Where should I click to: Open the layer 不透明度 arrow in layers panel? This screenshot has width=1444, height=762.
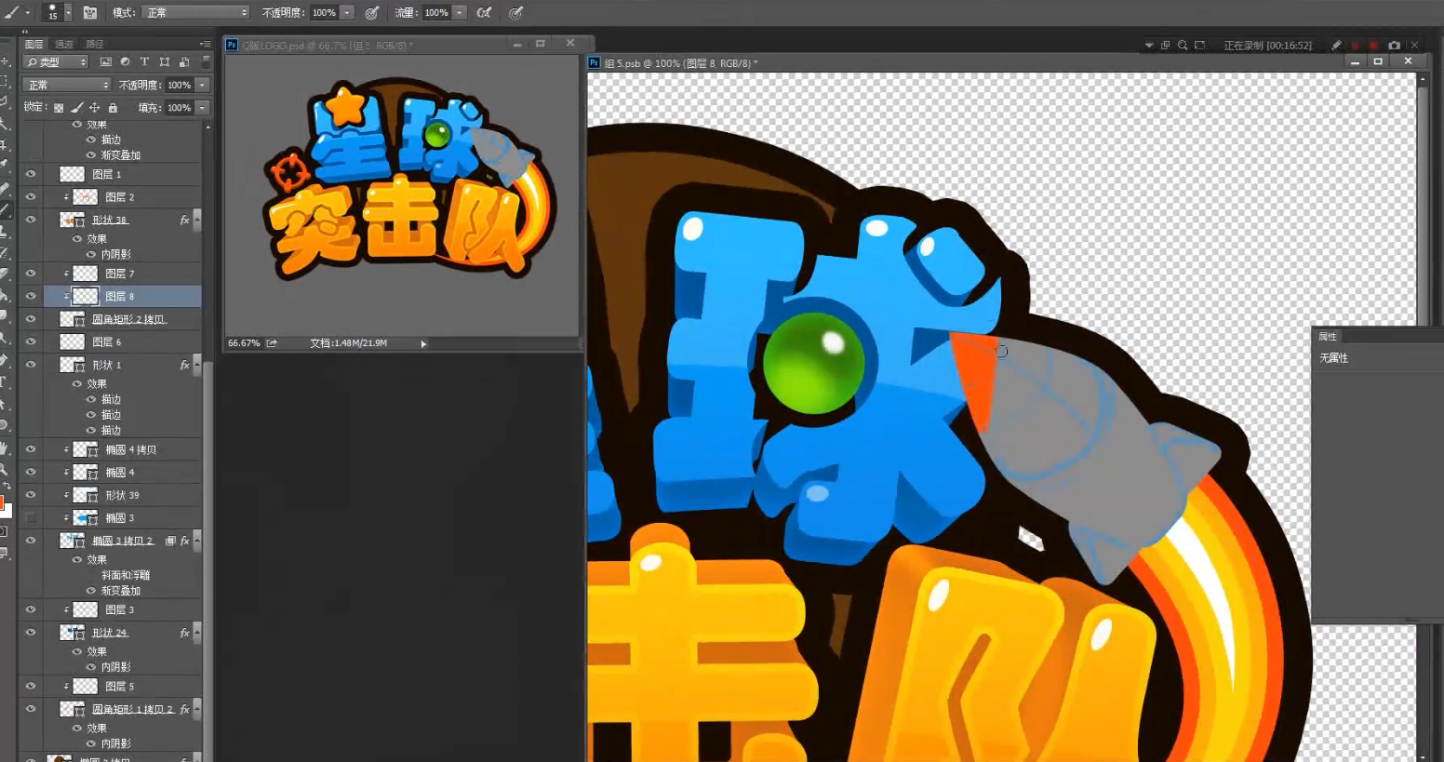point(202,85)
